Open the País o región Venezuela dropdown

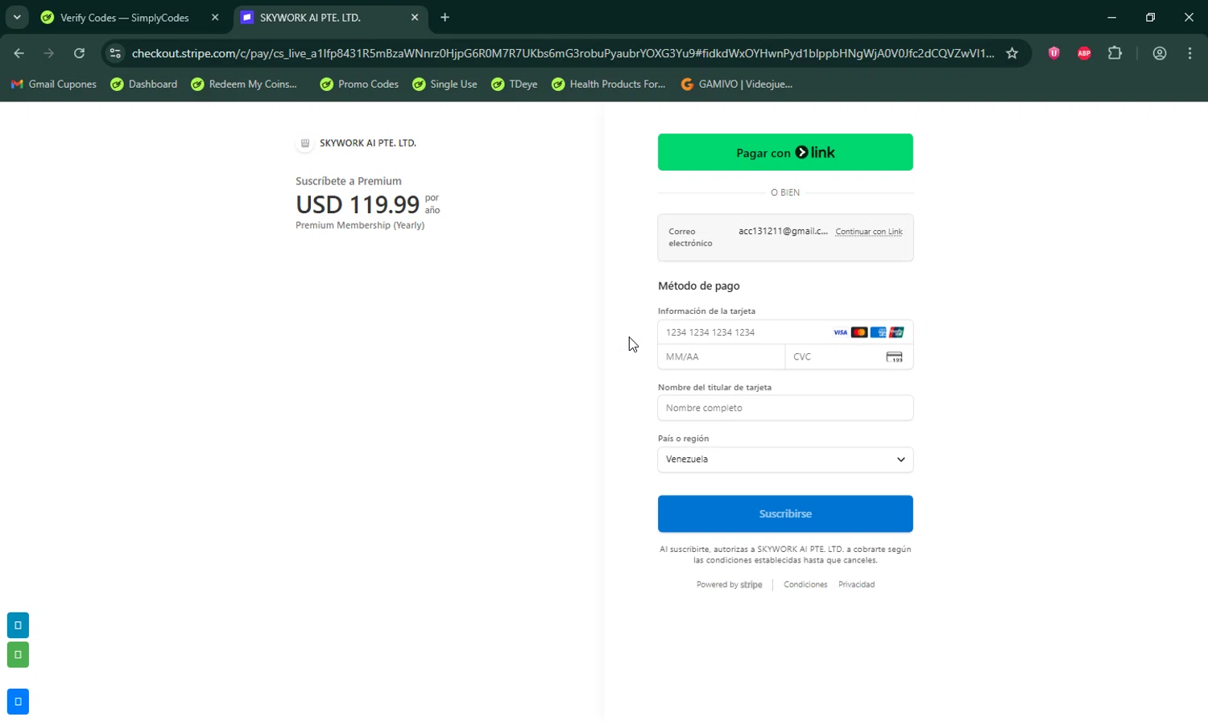click(785, 459)
